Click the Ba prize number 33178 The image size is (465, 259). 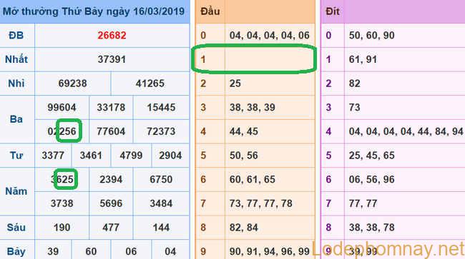click(111, 107)
